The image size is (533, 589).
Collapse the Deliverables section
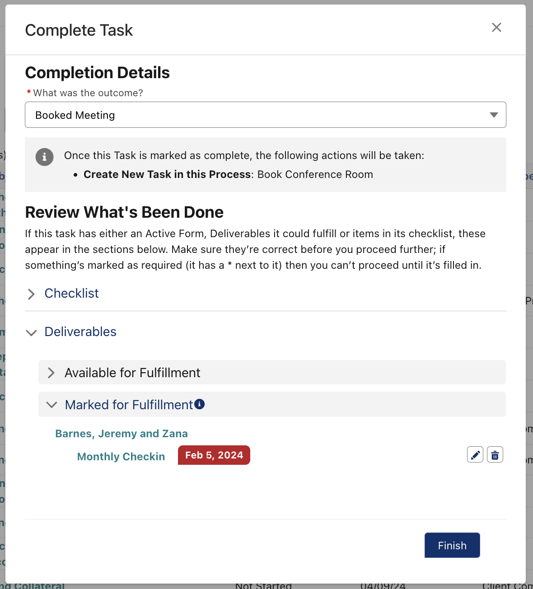click(x=80, y=332)
